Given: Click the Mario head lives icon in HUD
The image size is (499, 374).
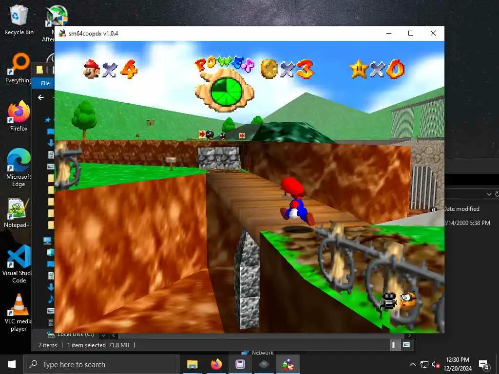Looking at the screenshot, I should pyautogui.click(x=91, y=69).
